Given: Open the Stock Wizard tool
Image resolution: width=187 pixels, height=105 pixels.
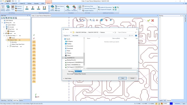Looking at the screenshot, I should point(8,8).
